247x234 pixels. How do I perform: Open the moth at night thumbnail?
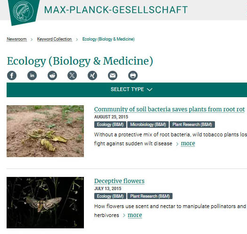[45, 202]
